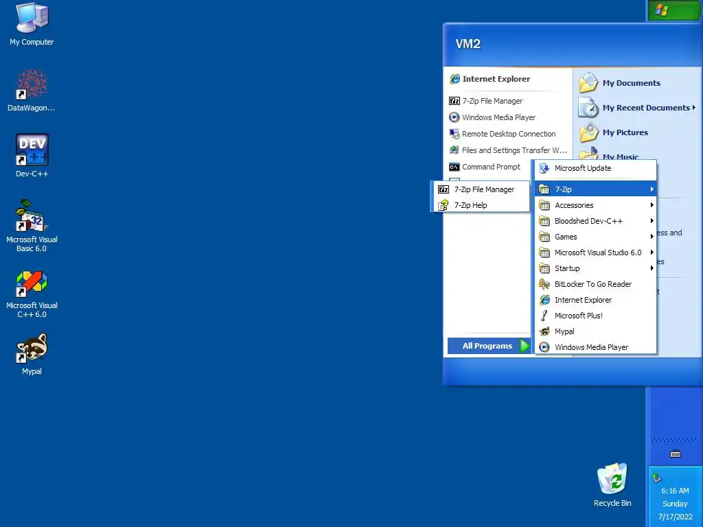Click the keyboard icon on taskbar

676,454
